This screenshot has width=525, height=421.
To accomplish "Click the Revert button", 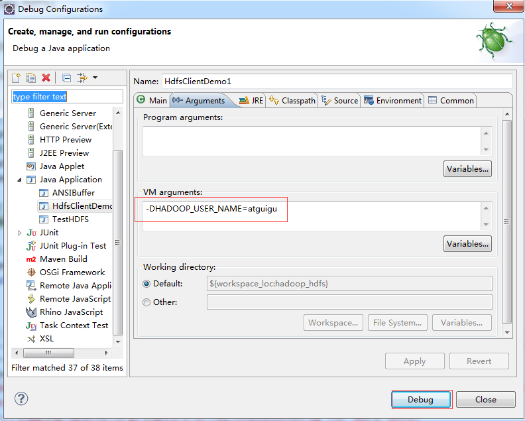I will point(479,361).
